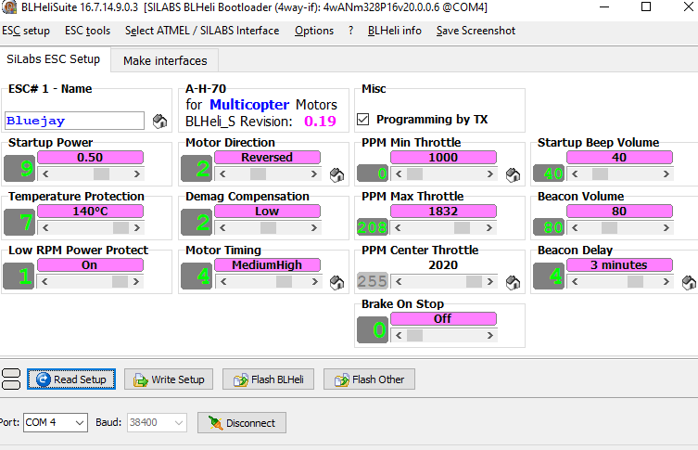Click the ESC selector icon left of Read Setup
Screen dimensions: 698x450
[x=11, y=379]
